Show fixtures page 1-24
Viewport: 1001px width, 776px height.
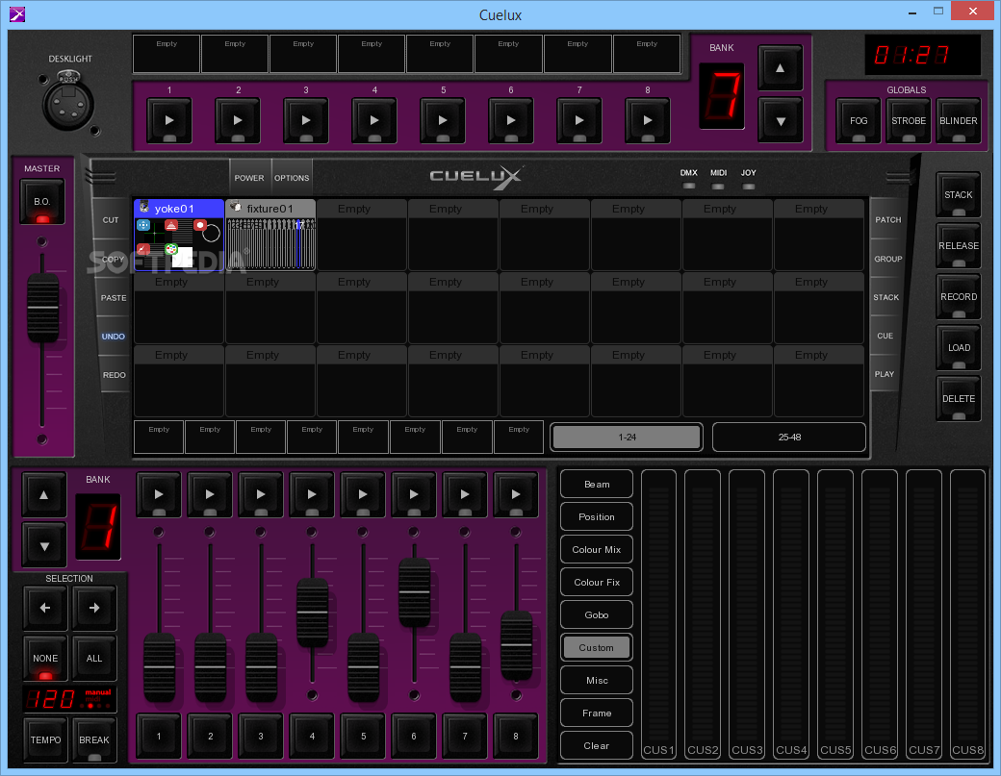coord(627,437)
